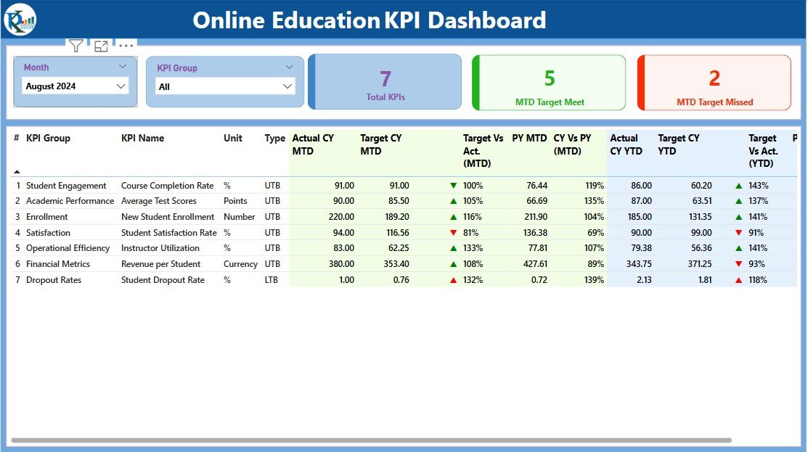The width and height of the screenshot is (808, 452).
Task: Click the LTB type cell
Action: pos(271,280)
